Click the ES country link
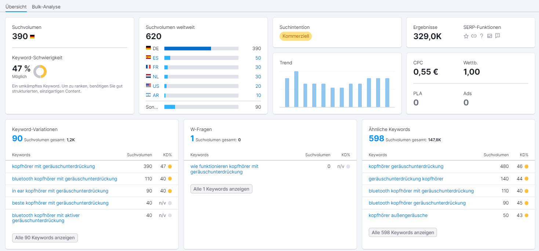The width and height of the screenshot is (539, 251). coord(156,58)
